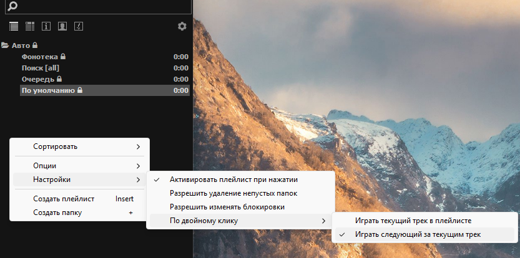Click the lock icon next to Авто

tap(35, 45)
